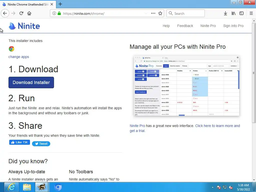Open page actions three-dot menu
The width and height of the screenshot is (256, 192).
[153, 13]
